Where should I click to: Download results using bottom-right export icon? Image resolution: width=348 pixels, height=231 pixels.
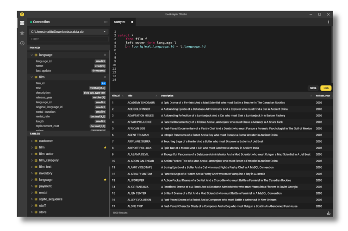329,213
